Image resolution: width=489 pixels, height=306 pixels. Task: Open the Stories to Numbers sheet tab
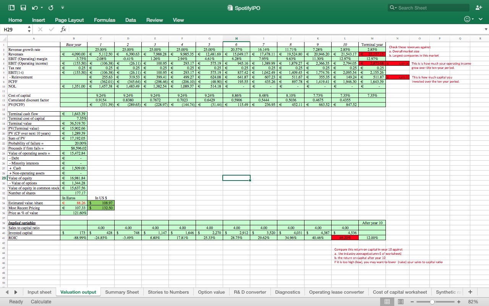tap(168, 292)
